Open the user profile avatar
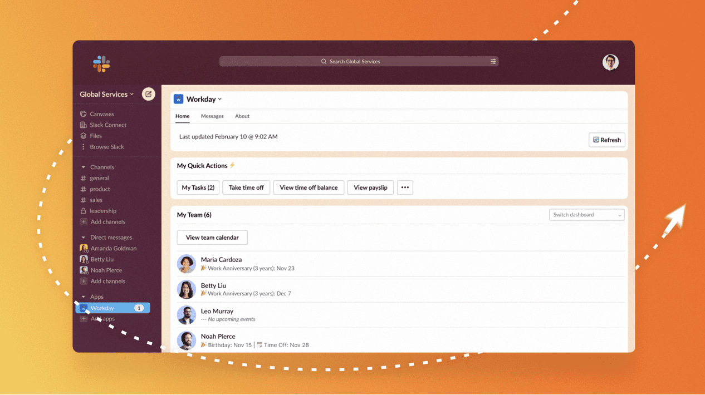Image resolution: width=705 pixels, height=395 pixels. (610, 62)
